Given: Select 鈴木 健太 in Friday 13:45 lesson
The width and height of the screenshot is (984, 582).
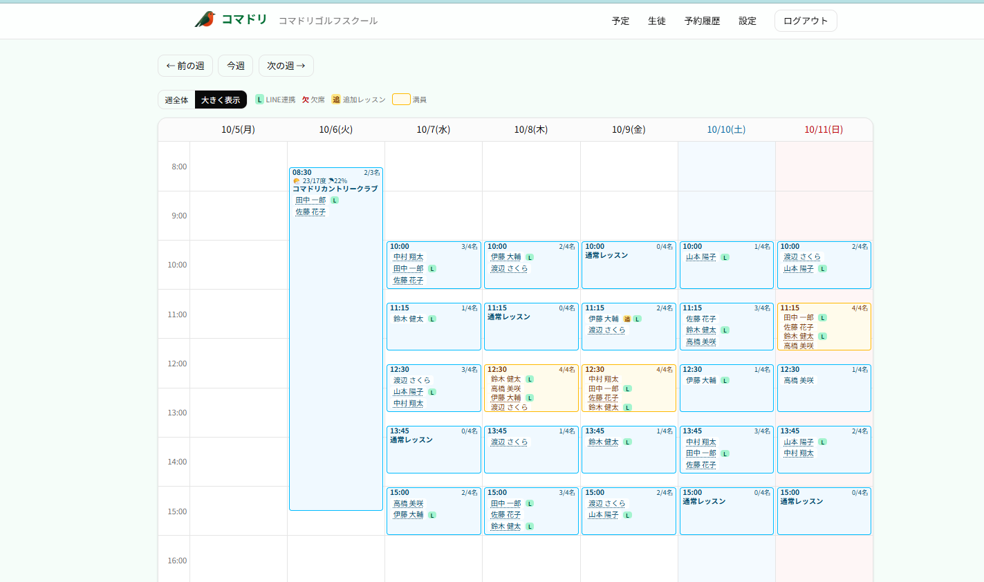Looking at the screenshot, I should point(604,442).
